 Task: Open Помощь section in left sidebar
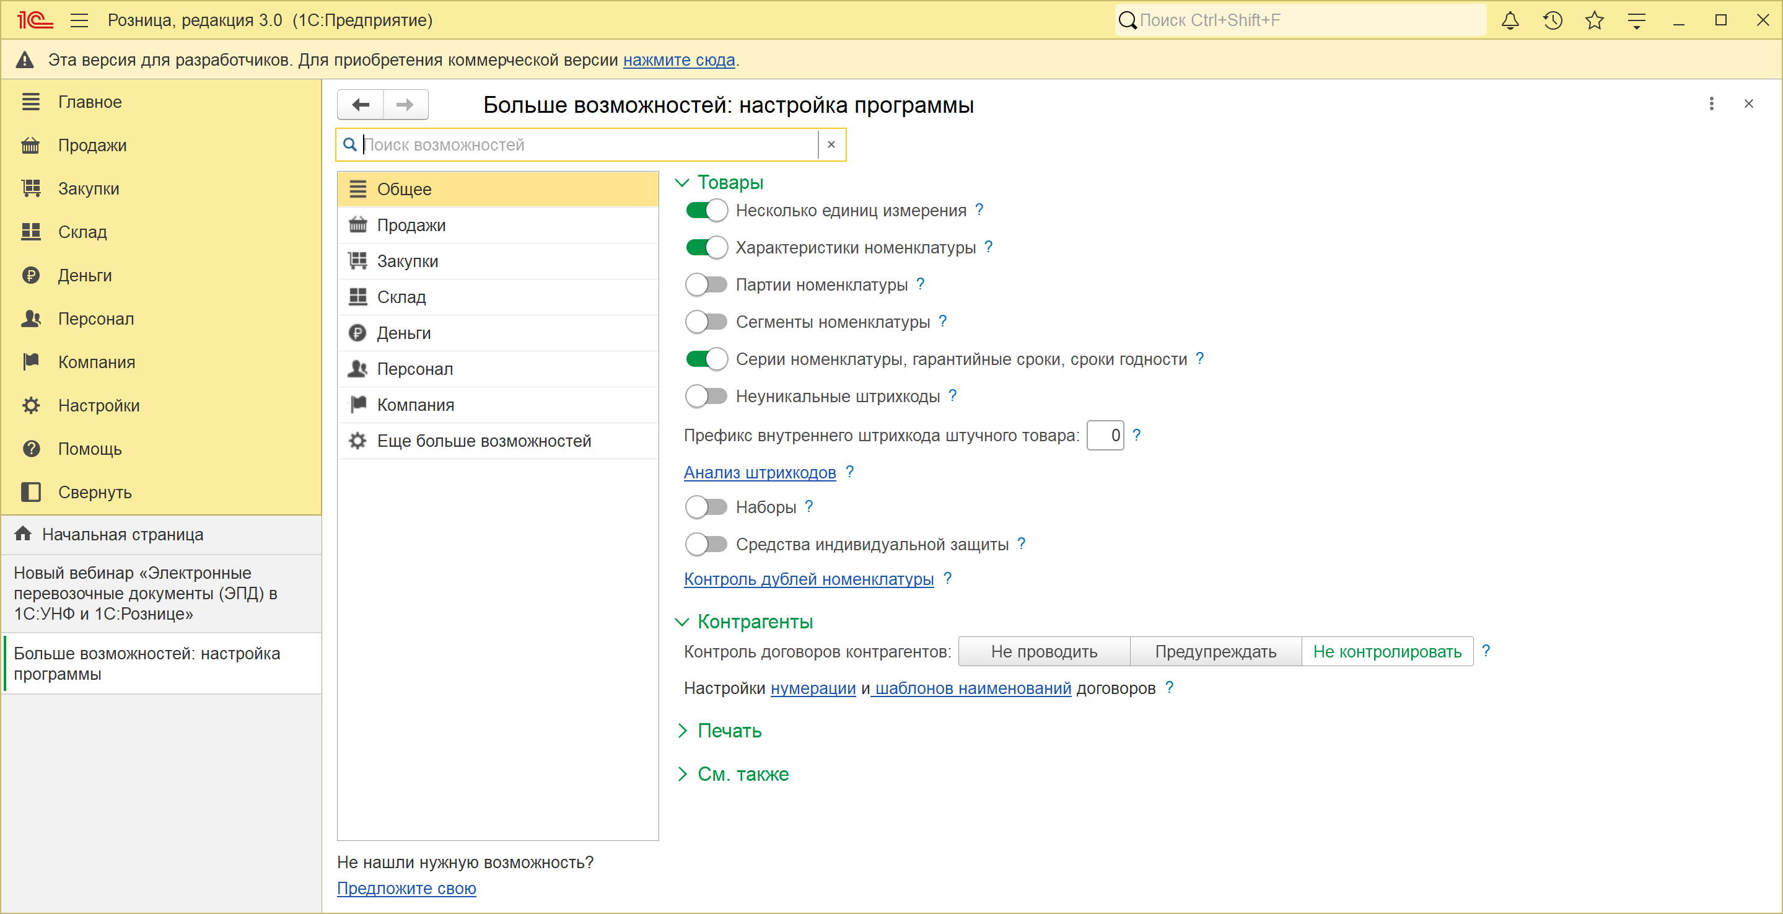pos(161,449)
